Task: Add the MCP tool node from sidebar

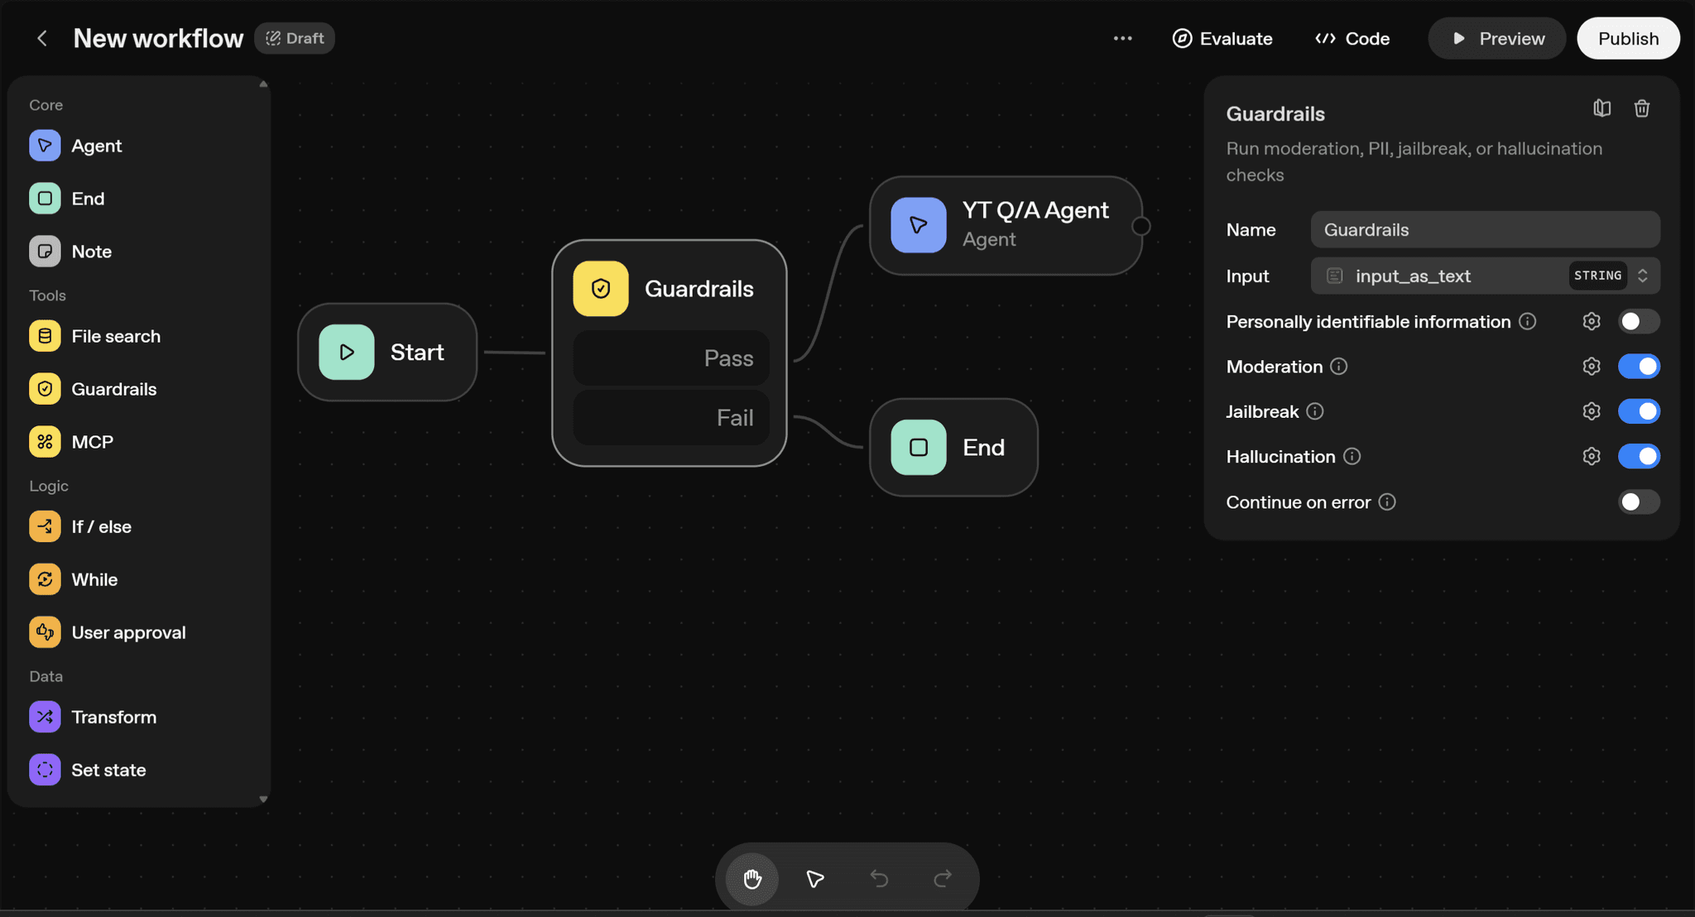Action: point(92,442)
